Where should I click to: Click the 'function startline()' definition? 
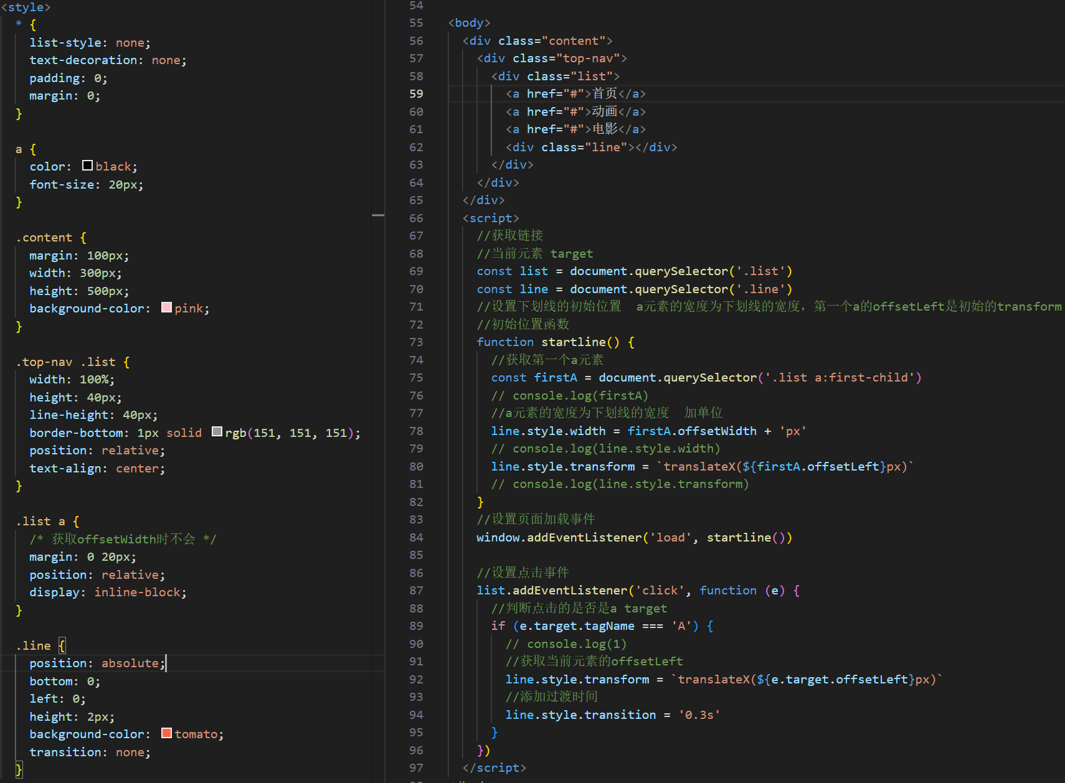556,342
